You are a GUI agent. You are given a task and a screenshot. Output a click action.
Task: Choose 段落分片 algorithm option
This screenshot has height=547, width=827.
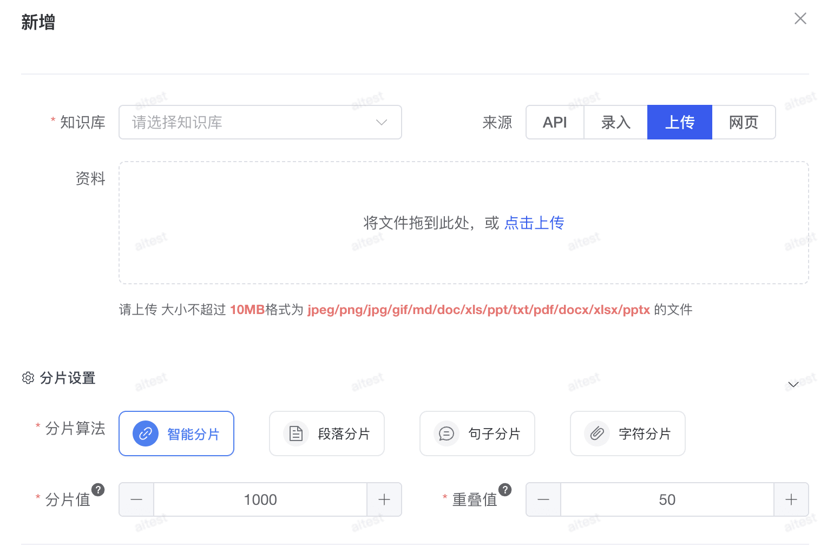(x=327, y=433)
